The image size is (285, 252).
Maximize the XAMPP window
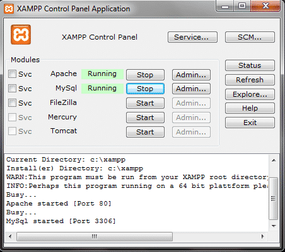click(242, 6)
